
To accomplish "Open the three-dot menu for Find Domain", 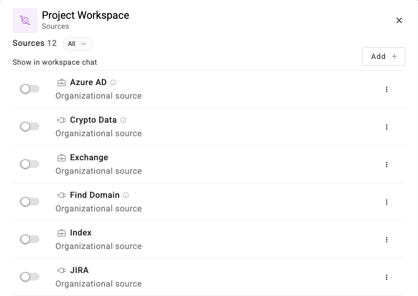I will [387, 202].
